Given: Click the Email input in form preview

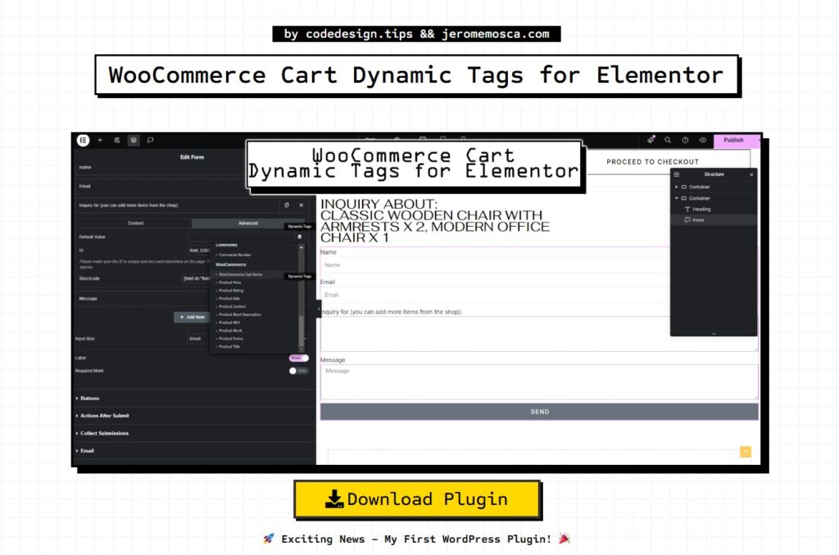Looking at the screenshot, I should pyautogui.click(x=494, y=296).
